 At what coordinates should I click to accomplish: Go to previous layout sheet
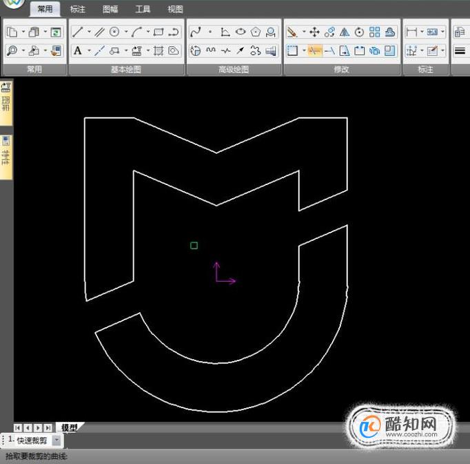coord(28,427)
